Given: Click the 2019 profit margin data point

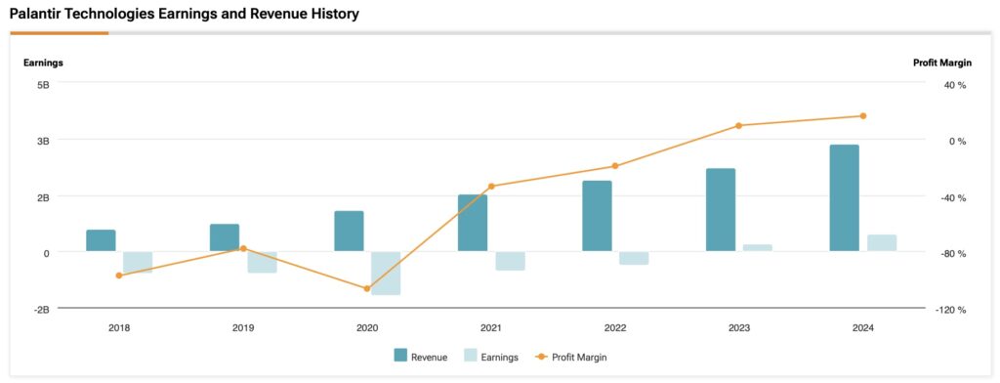Looking at the screenshot, I should (x=243, y=248).
